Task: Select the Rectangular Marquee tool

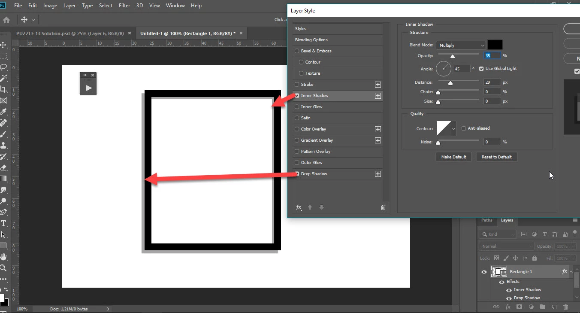Action: point(3,56)
